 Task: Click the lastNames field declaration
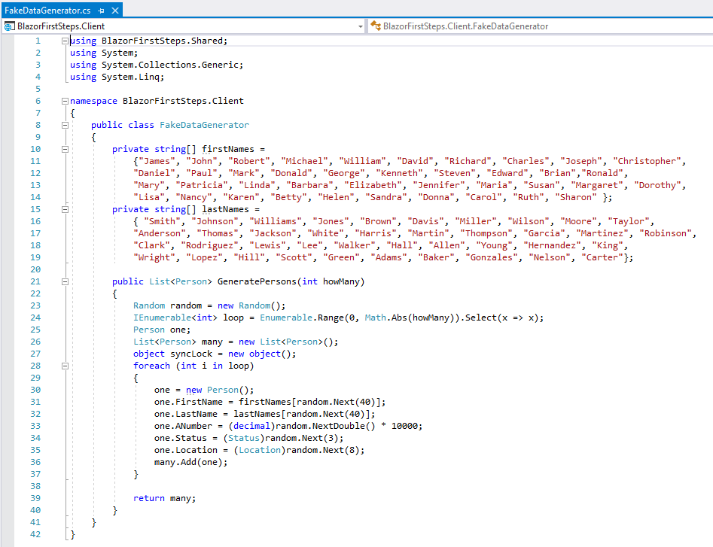[226, 209]
